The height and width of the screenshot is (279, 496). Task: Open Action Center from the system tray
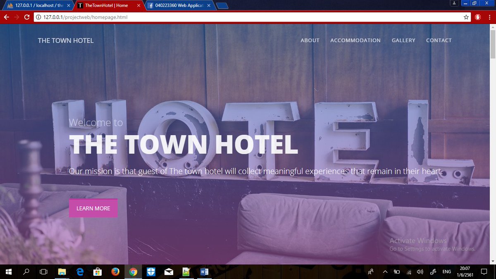pyautogui.click(x=484, y=272)
